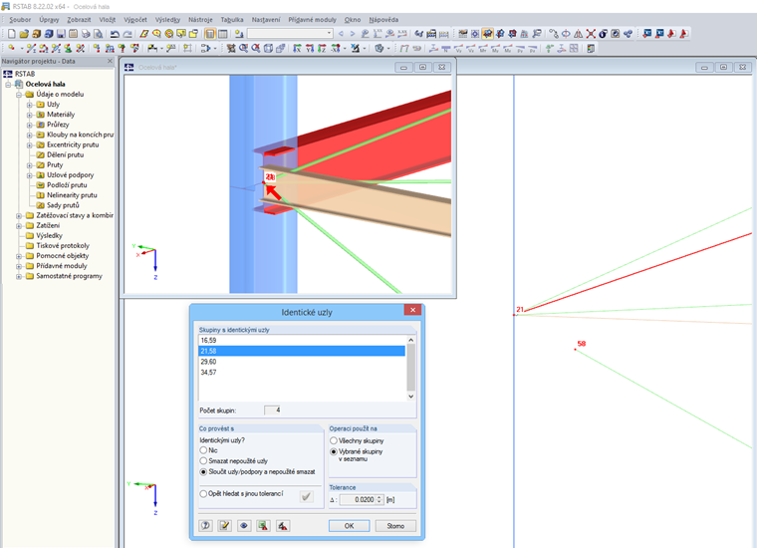Click the Open folder icon in toolbar
Viewport: 757px width, 548px height.
24,33
